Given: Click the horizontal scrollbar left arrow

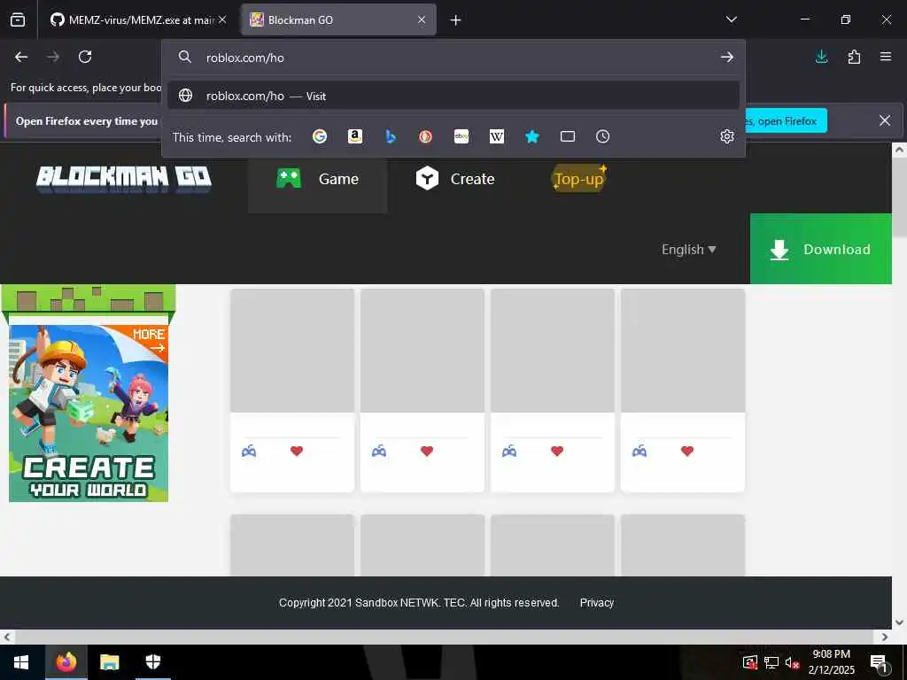Looking at the screenshot, I should [x=7, y=637].
